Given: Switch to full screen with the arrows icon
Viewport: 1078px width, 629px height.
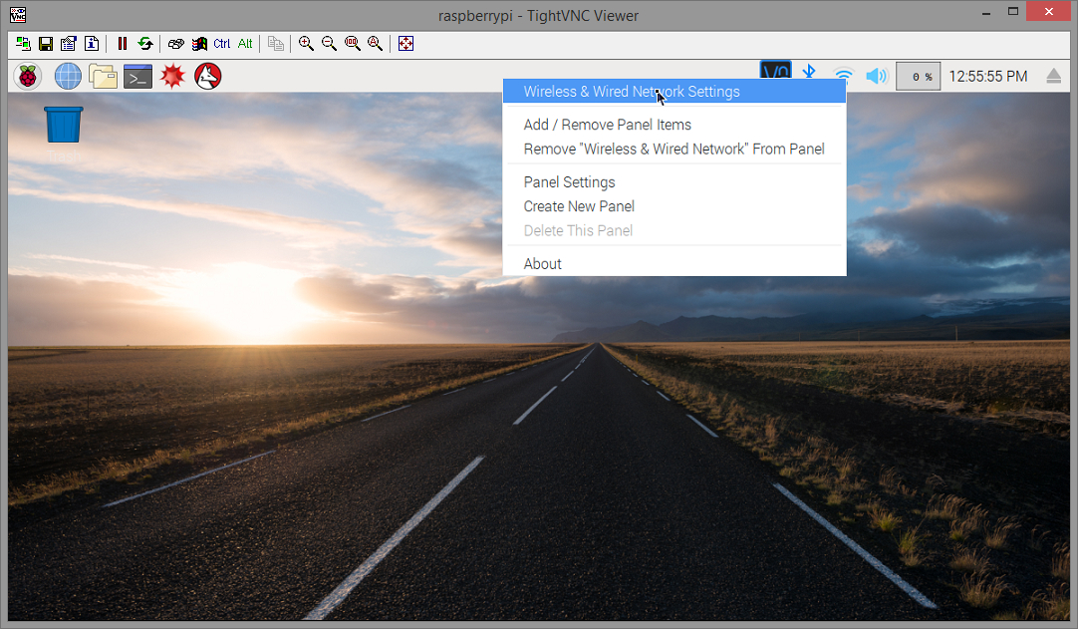Looking at the screenshot, I should [x=405, y=43].
